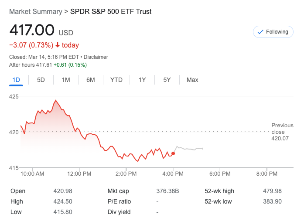Image resolution: width=304 pixels, height=221 pixels.
Task: Click the gray after-hours line
Action: pos(190,149)
